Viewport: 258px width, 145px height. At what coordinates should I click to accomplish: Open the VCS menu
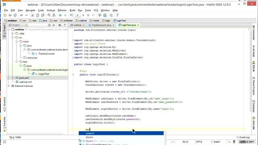[x=96, y=10]
